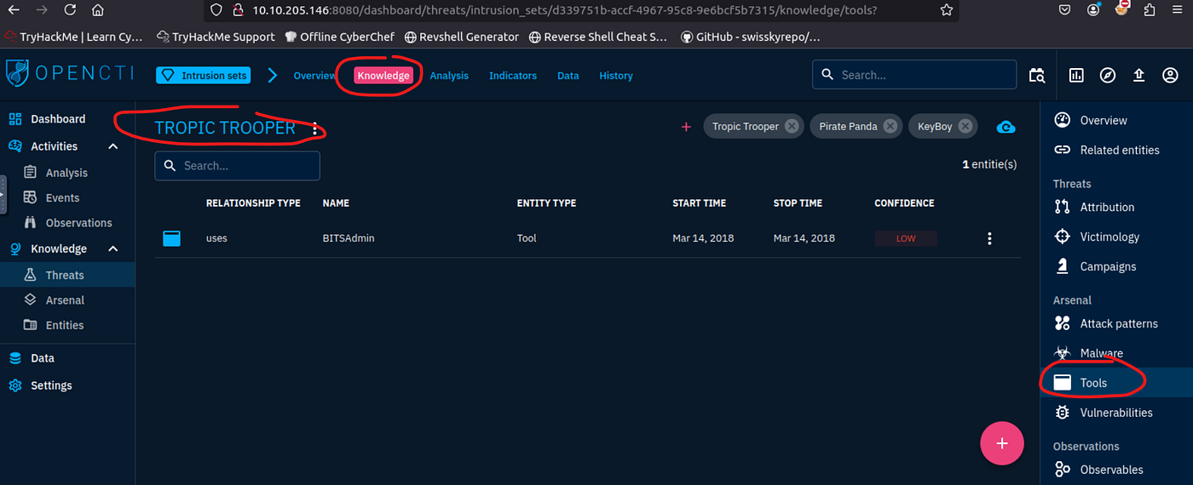Switch to the top Data tab
Image resolution: width=1193 pixels, height=485 pixels.
[568, 76]
